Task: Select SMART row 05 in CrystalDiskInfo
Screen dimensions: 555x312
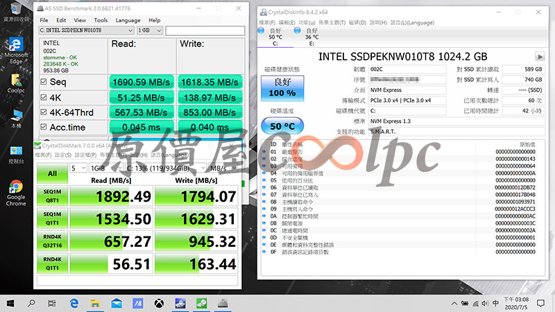Action: [x=400, y=180]
